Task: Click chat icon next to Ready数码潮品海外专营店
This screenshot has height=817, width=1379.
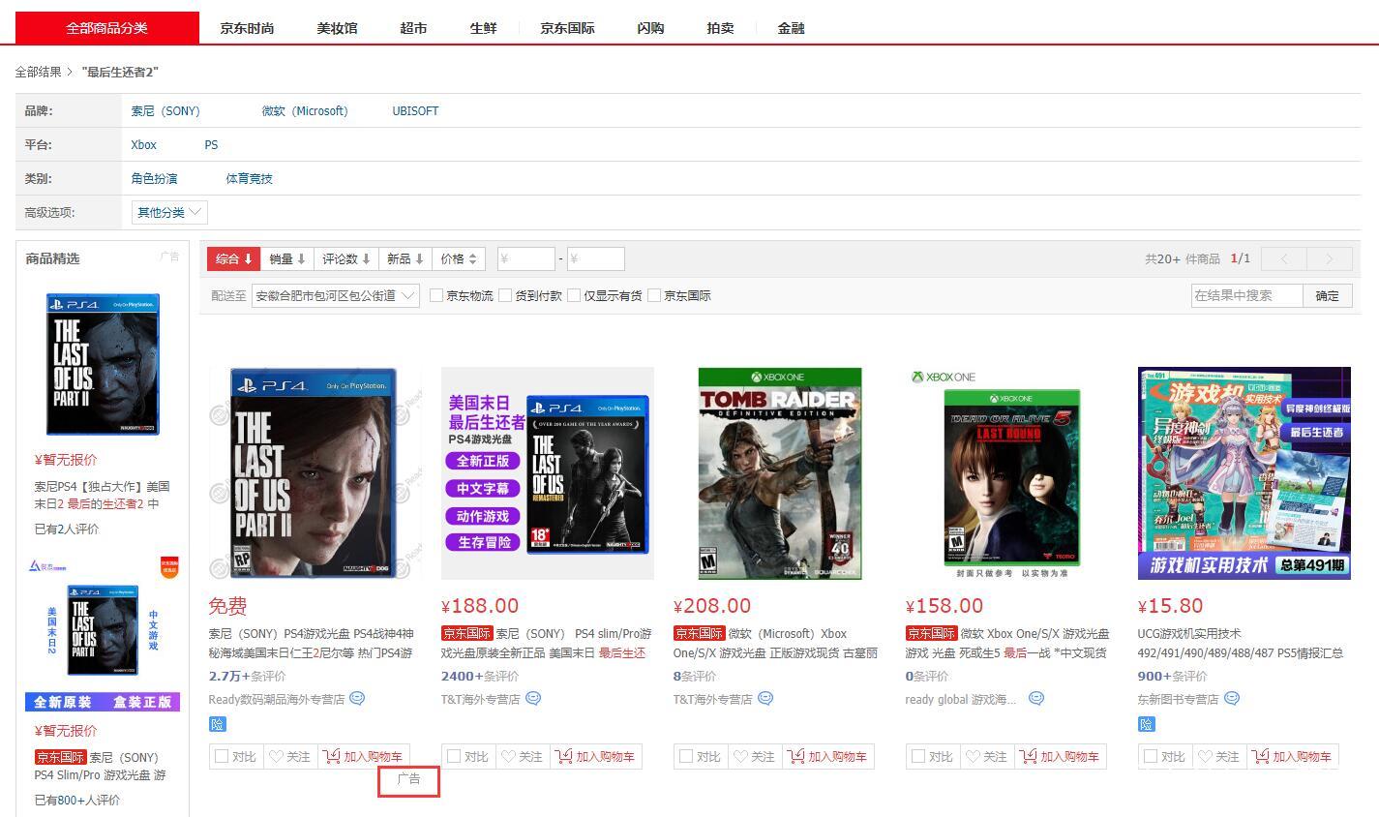Action: (x=357, y=699)
